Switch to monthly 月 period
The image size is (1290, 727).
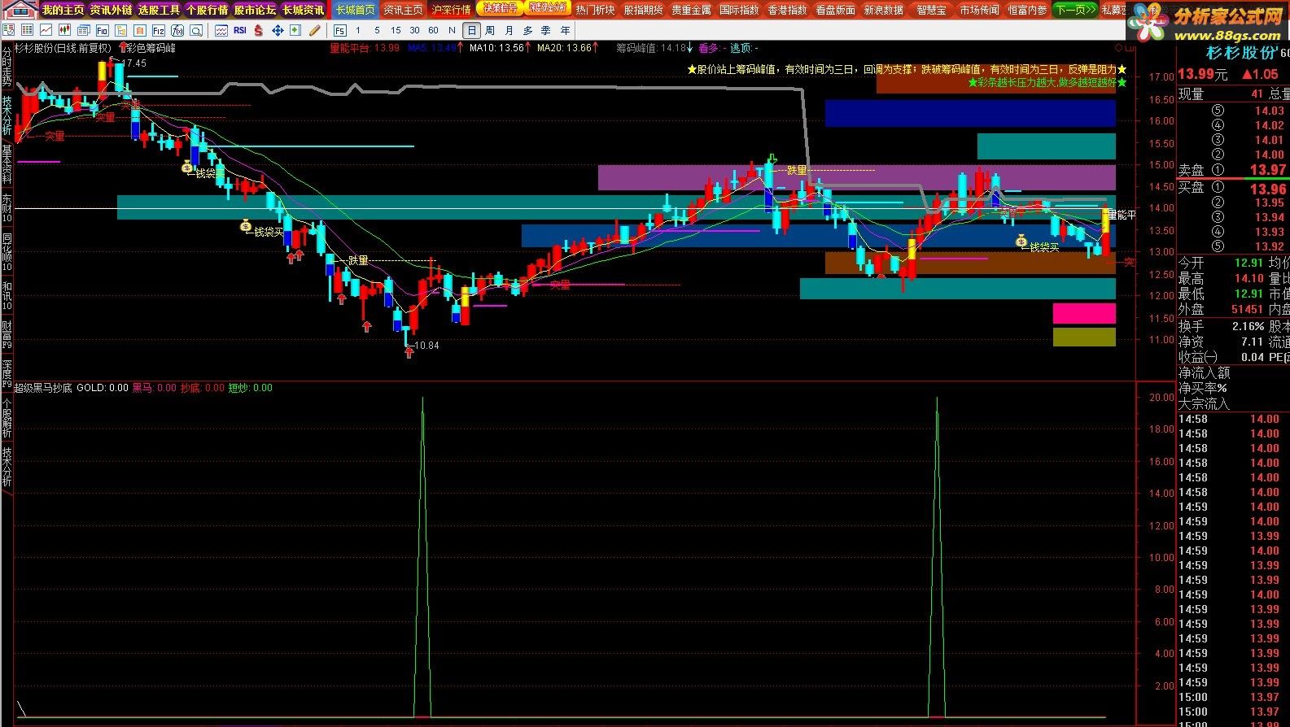click(509, 30)
